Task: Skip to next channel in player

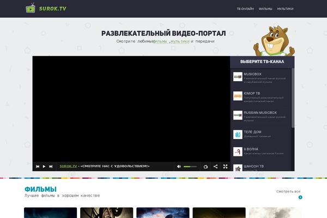Action: tap(51, 166)
